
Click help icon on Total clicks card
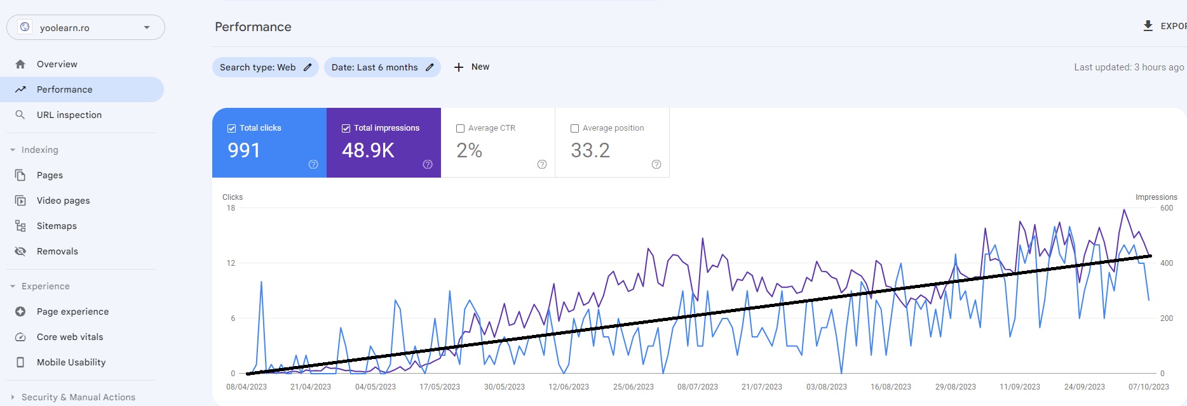pos(313,164)
